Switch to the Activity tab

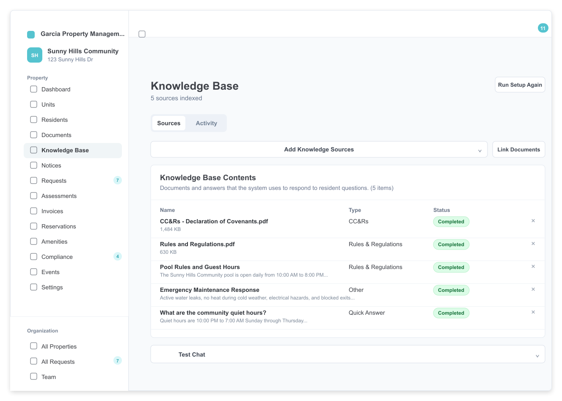coord(207,123)
